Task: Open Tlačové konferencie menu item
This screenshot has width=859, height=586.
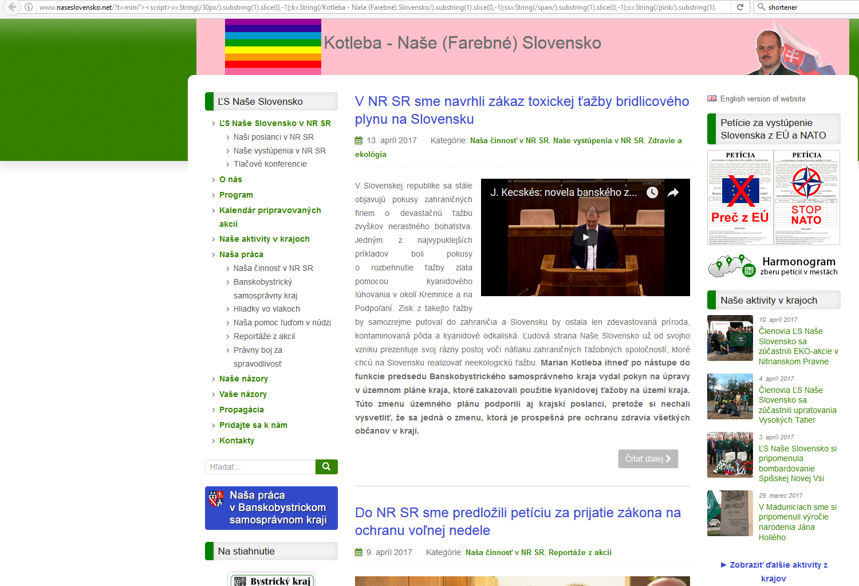Action: [x=270, y=164]
